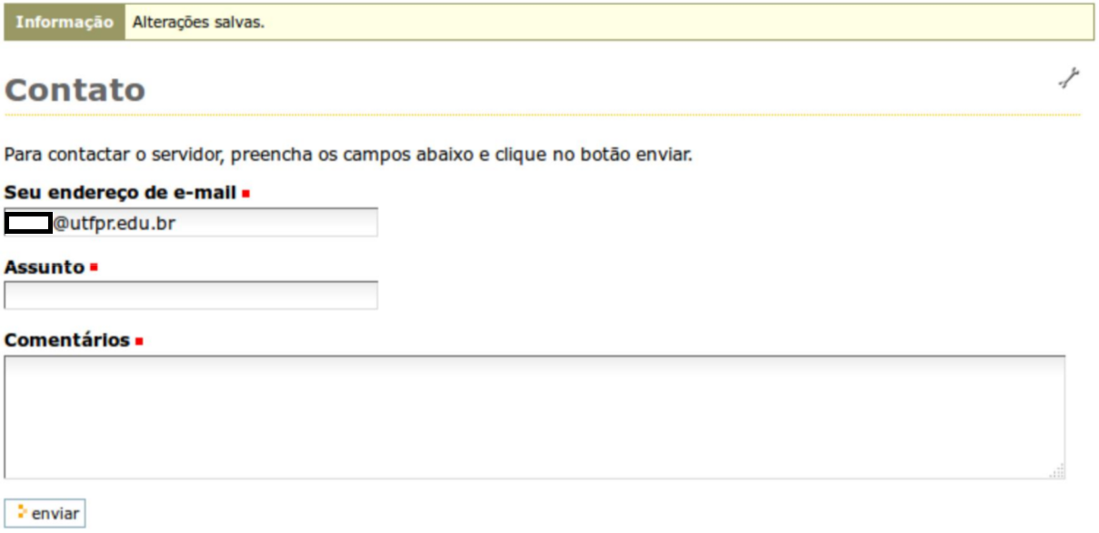Click the blacked-out username in e-mail field
This screenshot has width=1099, height=533.
(x=28, y=223)
